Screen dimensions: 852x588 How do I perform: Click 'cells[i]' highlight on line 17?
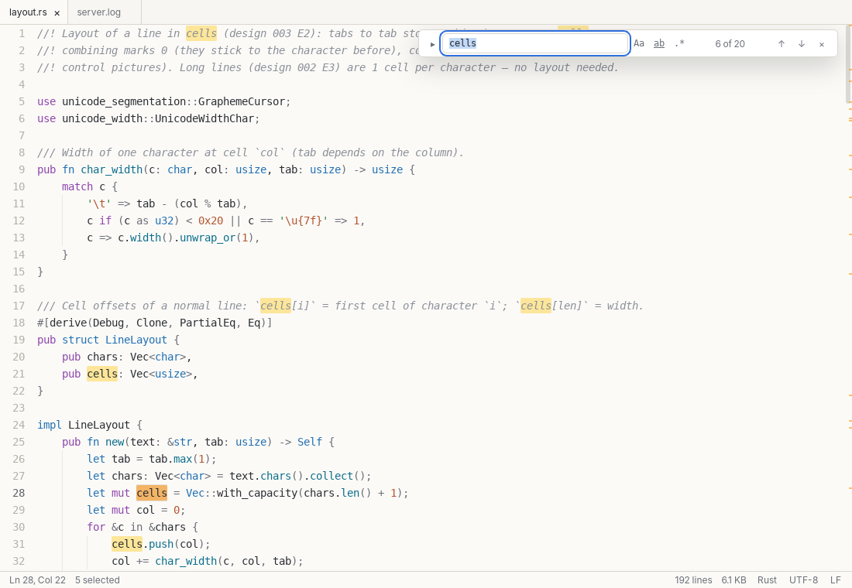(276, 306)
